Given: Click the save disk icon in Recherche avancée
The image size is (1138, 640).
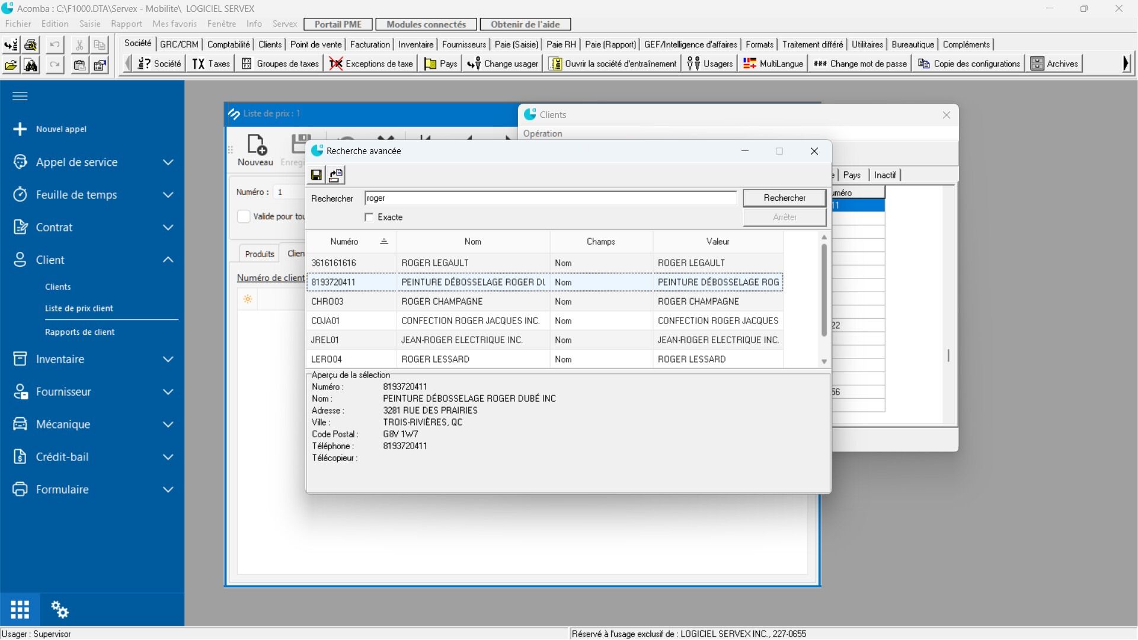Looking at the screenshot, I should [x=317, y=175].
